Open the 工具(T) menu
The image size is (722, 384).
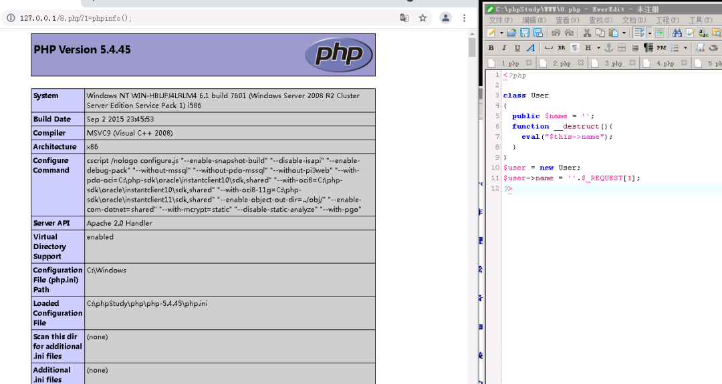701,20
